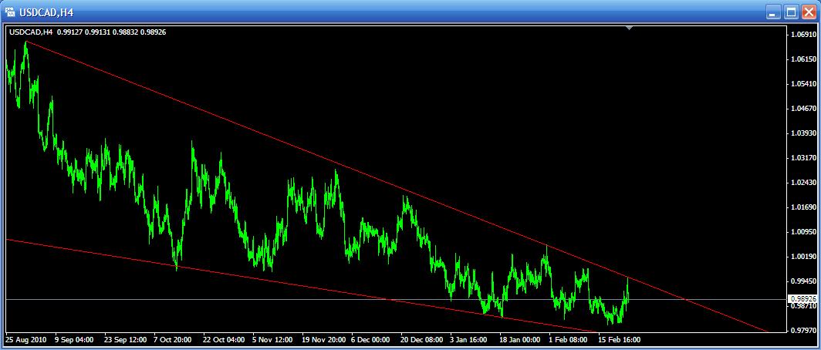Viewport: 821px width, 350px height.
Task: Click the OHLC info line in chart
Action: coord(87,32)
